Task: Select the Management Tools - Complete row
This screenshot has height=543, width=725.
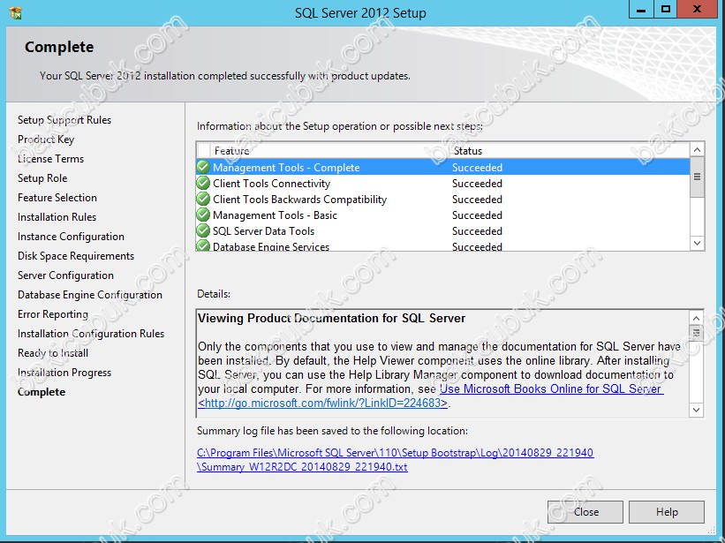Action: coord(443,167)
